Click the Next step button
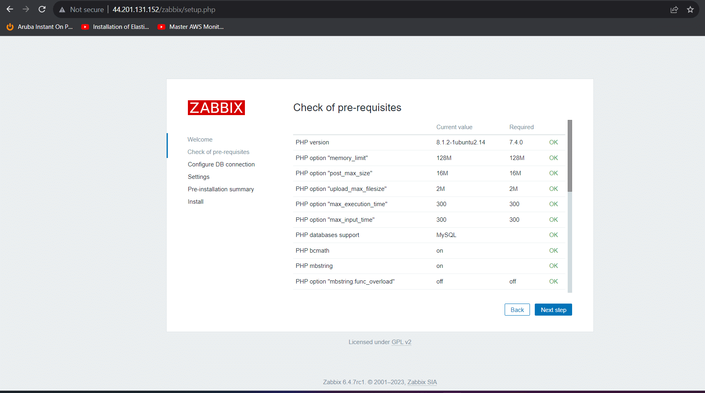Image resolution: width=705 pixels, height=393 pixels. tap(553, 310)
